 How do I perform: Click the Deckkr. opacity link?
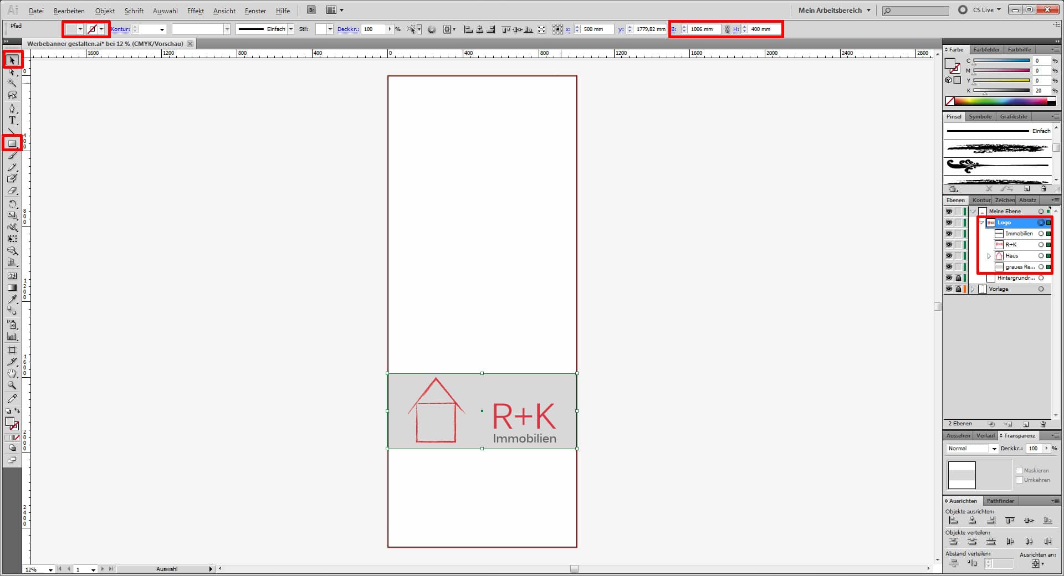[x=347, y=29]
